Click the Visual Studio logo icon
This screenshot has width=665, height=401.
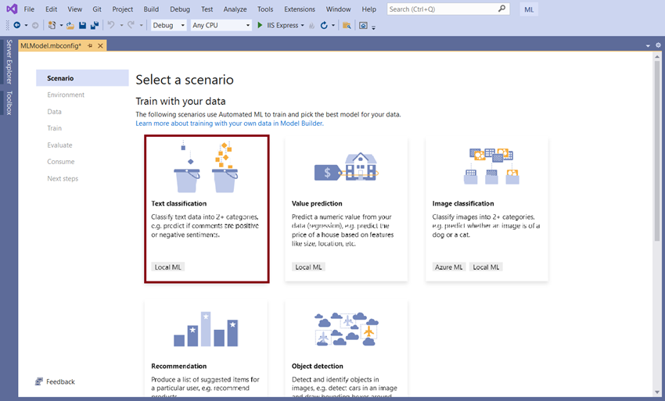pyautogui.click(x=12, y=9)
